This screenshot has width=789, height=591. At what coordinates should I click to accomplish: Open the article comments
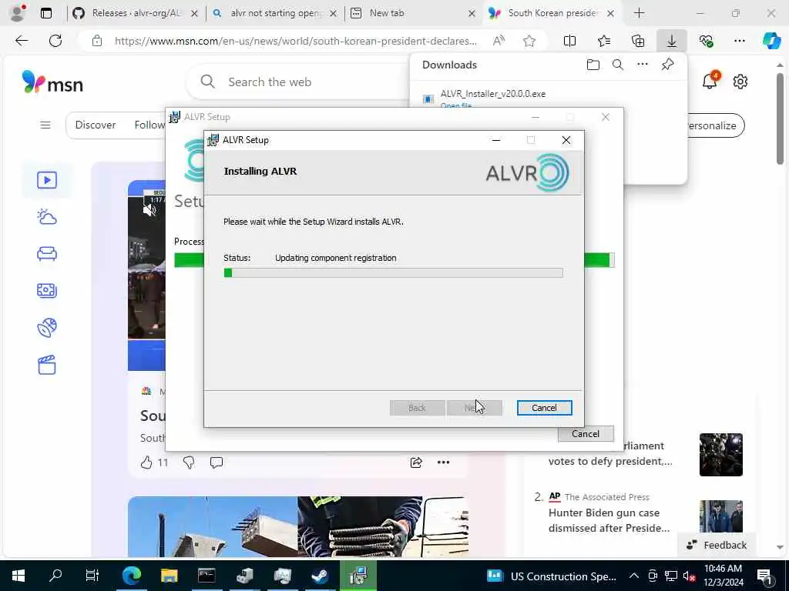(217, 462)
